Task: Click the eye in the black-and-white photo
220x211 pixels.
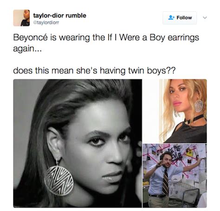Action: [96, 141]
